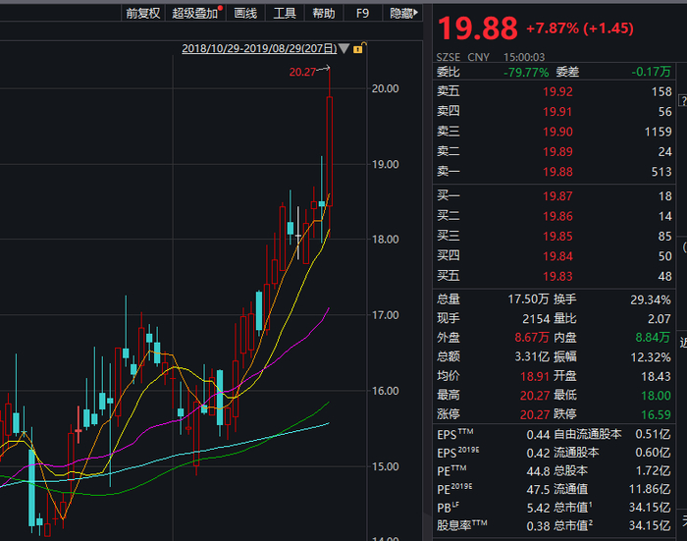687x541 pixels.
Task: Click the 内盘 value 8.84万
Action: 653,338
